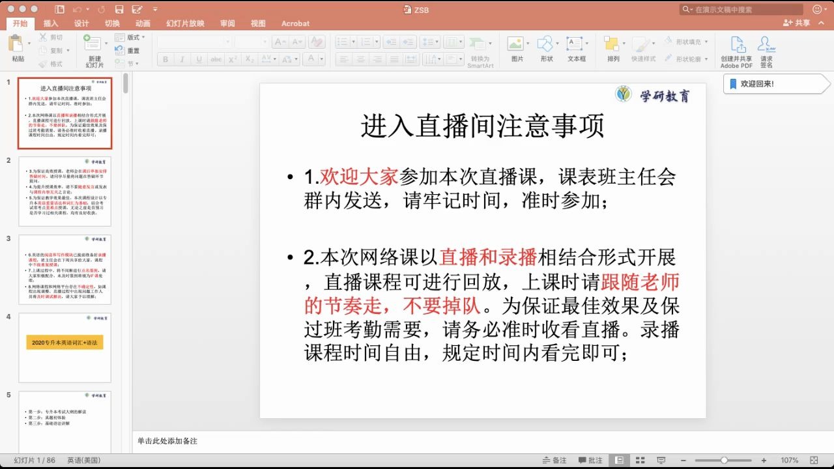
Task: Open the Layout (版式) dropdown
Action: click(130, 37)
